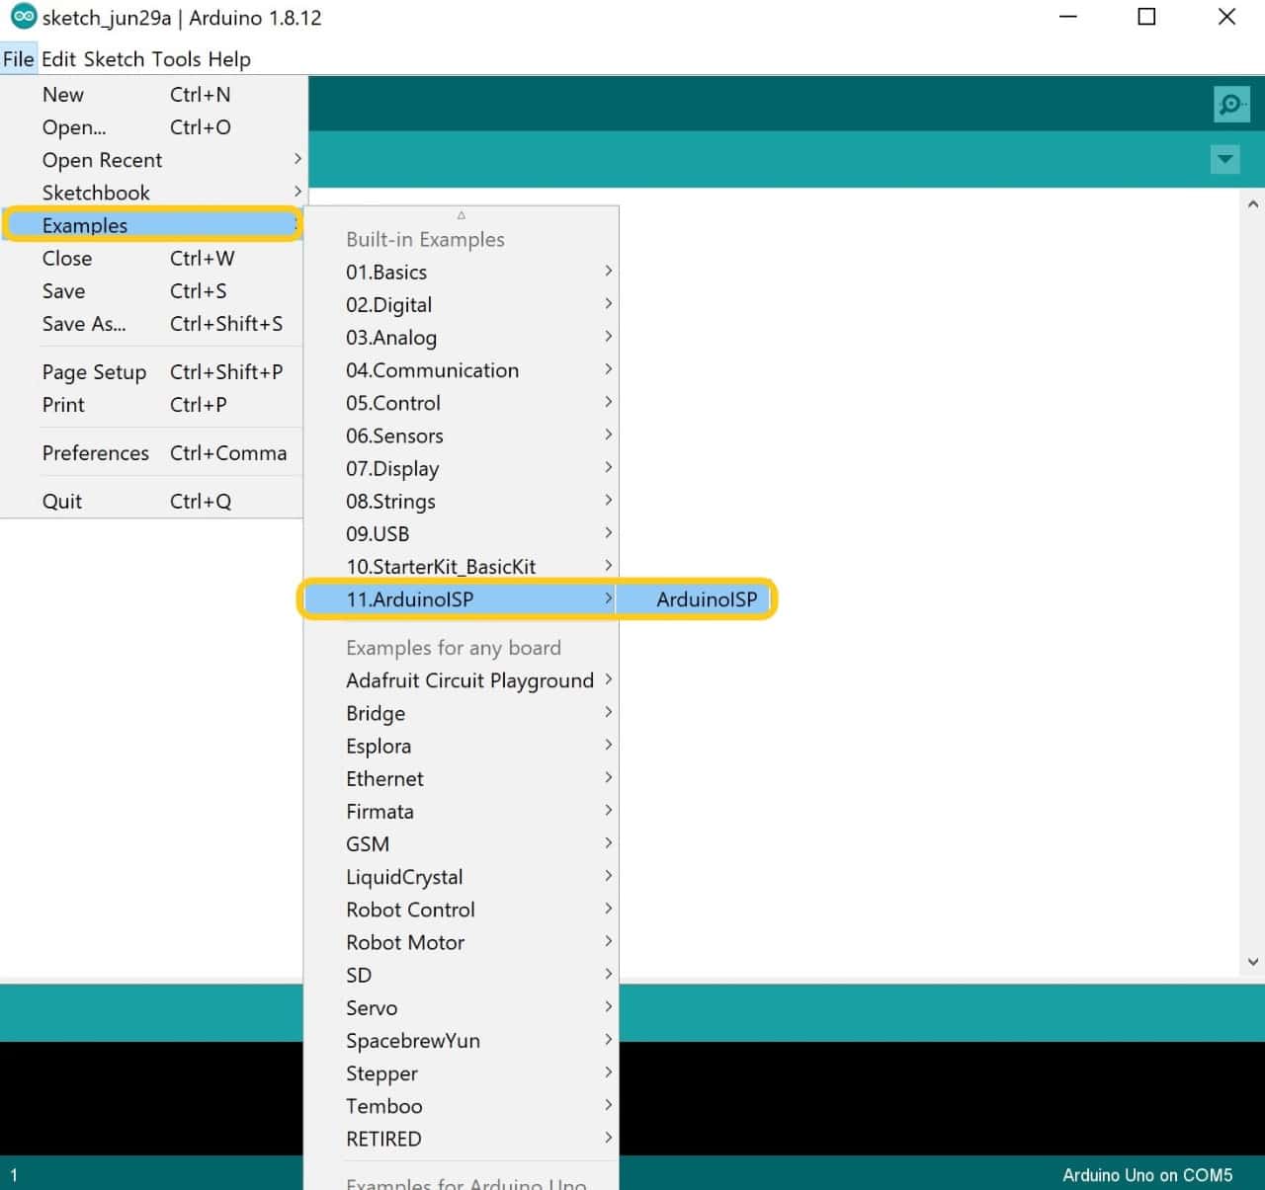Viewport: 1265px width, 1190px height.
Task: Choose Open... from the File menu
Action: point(153,127)
